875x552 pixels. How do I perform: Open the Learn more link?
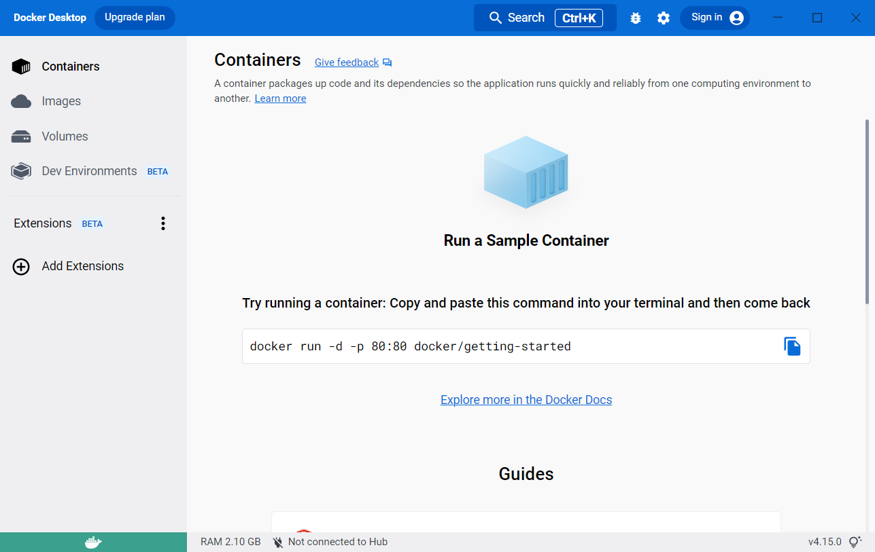280,98
